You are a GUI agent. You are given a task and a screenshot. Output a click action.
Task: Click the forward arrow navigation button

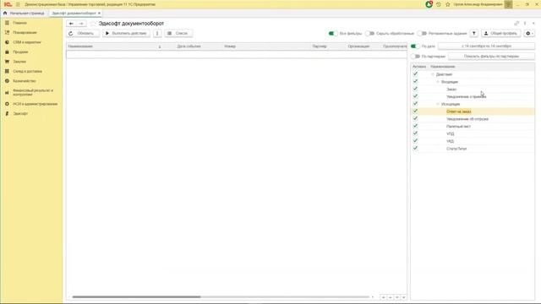(x=81, y=24)
